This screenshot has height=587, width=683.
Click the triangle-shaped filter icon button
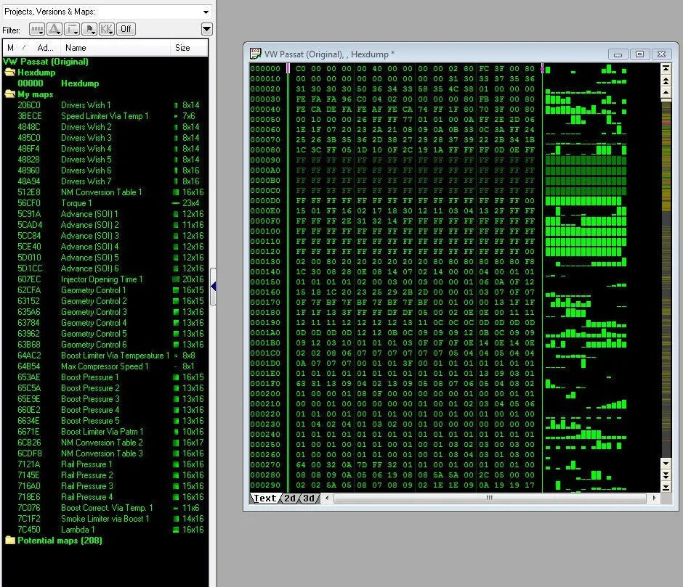pyautogui.click(x=54, y=29)
